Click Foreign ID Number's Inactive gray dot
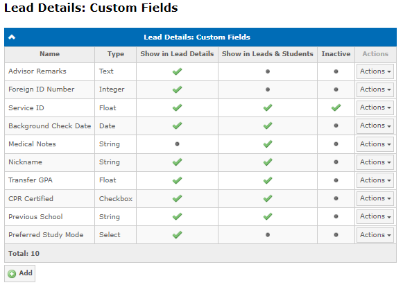The width and height of the screenshot is (403, 285). click(336, 89)
